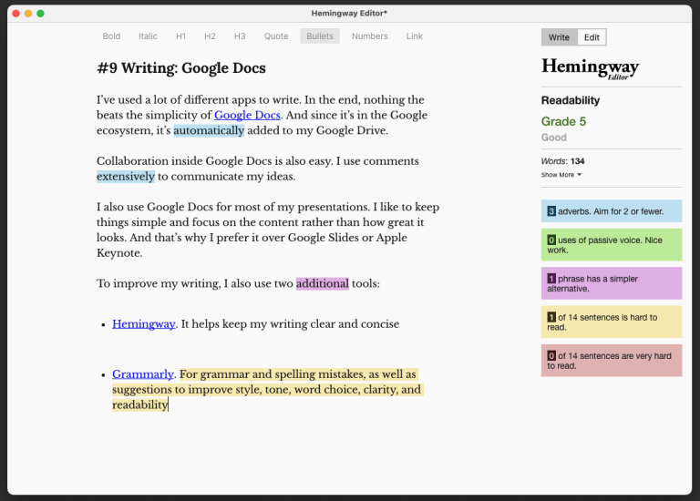700x501 pixels.
Task: Click the Readability section title
Action: (570, 100)
